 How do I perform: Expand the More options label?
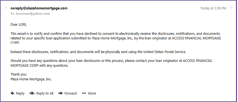coord(92,93)
